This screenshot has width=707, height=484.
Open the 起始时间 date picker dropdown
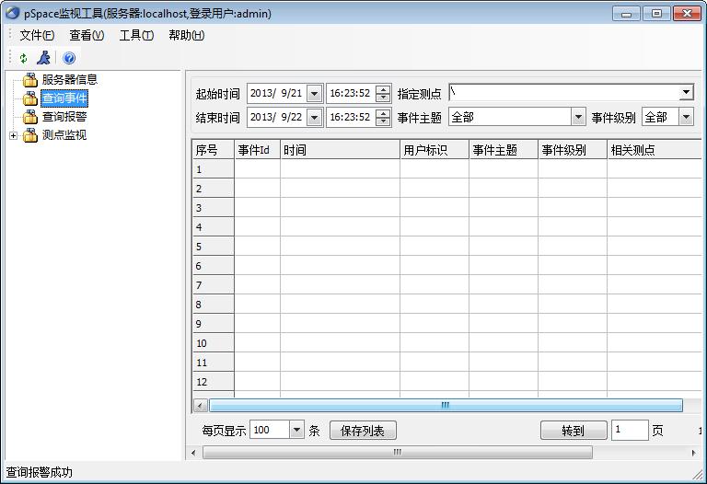coord(315,93)
